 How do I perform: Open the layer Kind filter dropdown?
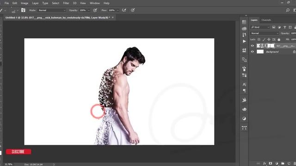pyautogui.click(x=260, y=27)
